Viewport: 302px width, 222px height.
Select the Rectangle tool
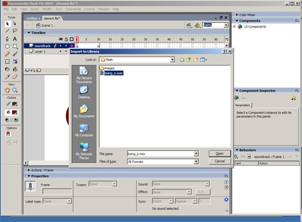(x=15, y=46)
